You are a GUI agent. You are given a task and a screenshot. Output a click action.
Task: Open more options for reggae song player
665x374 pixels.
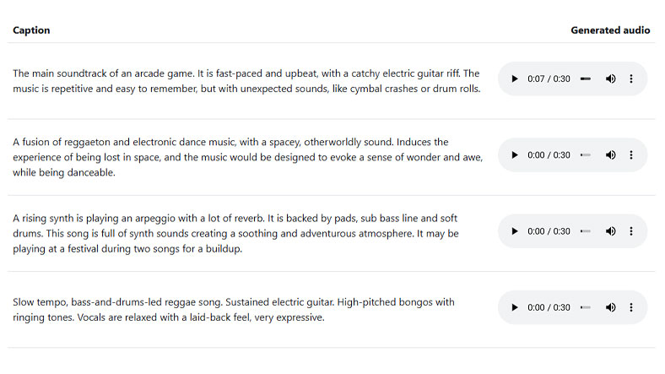coord(631,307)
